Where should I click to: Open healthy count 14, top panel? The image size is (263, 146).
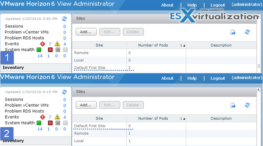(x=40, y=56)
